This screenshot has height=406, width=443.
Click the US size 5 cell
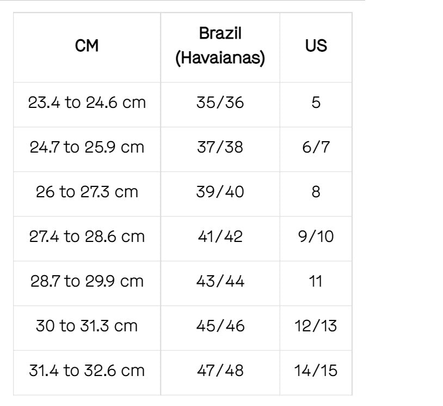tap(316, 102)
